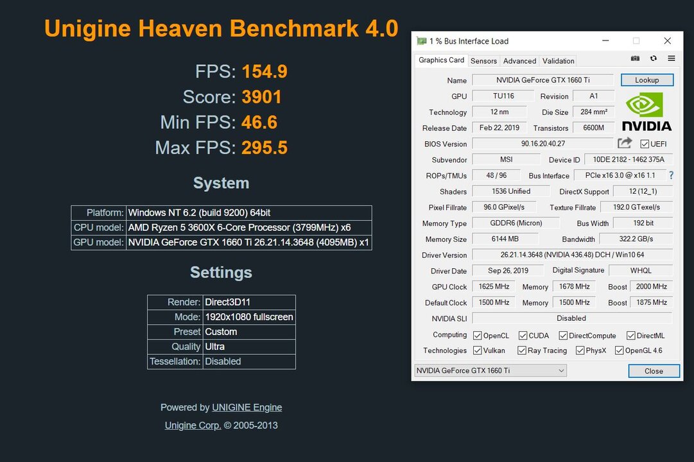Toggle the PhysX checkbox

tap(580, 350)
